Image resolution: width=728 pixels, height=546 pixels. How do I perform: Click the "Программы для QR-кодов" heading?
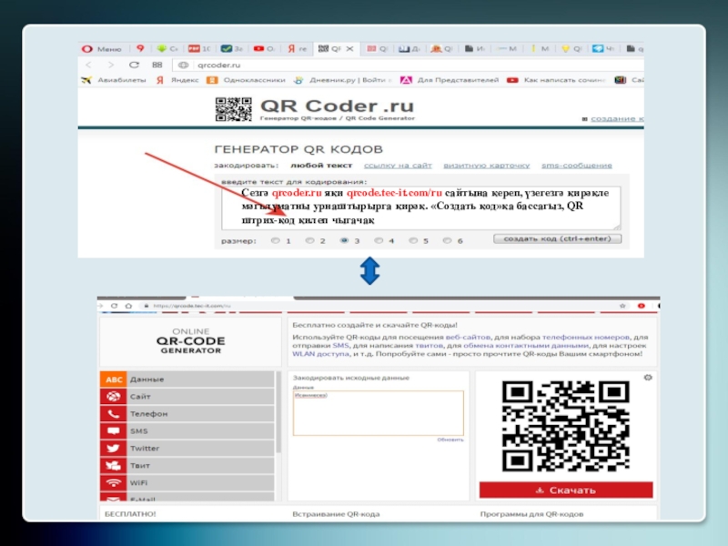[x=531, y=514]
